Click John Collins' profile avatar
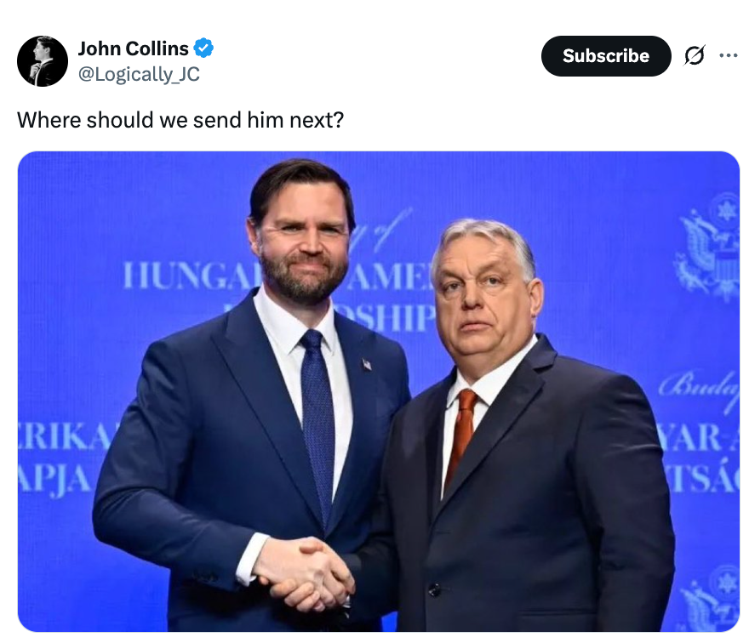The height and width of the screenshot is (643, 749). [42, 60]
